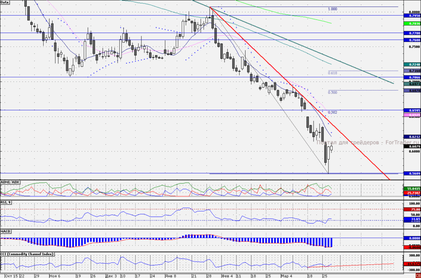Click the red -44.6325 CCI value tag
The width and height of the screenshot is (421, 278).
click(x=412, y=264)
